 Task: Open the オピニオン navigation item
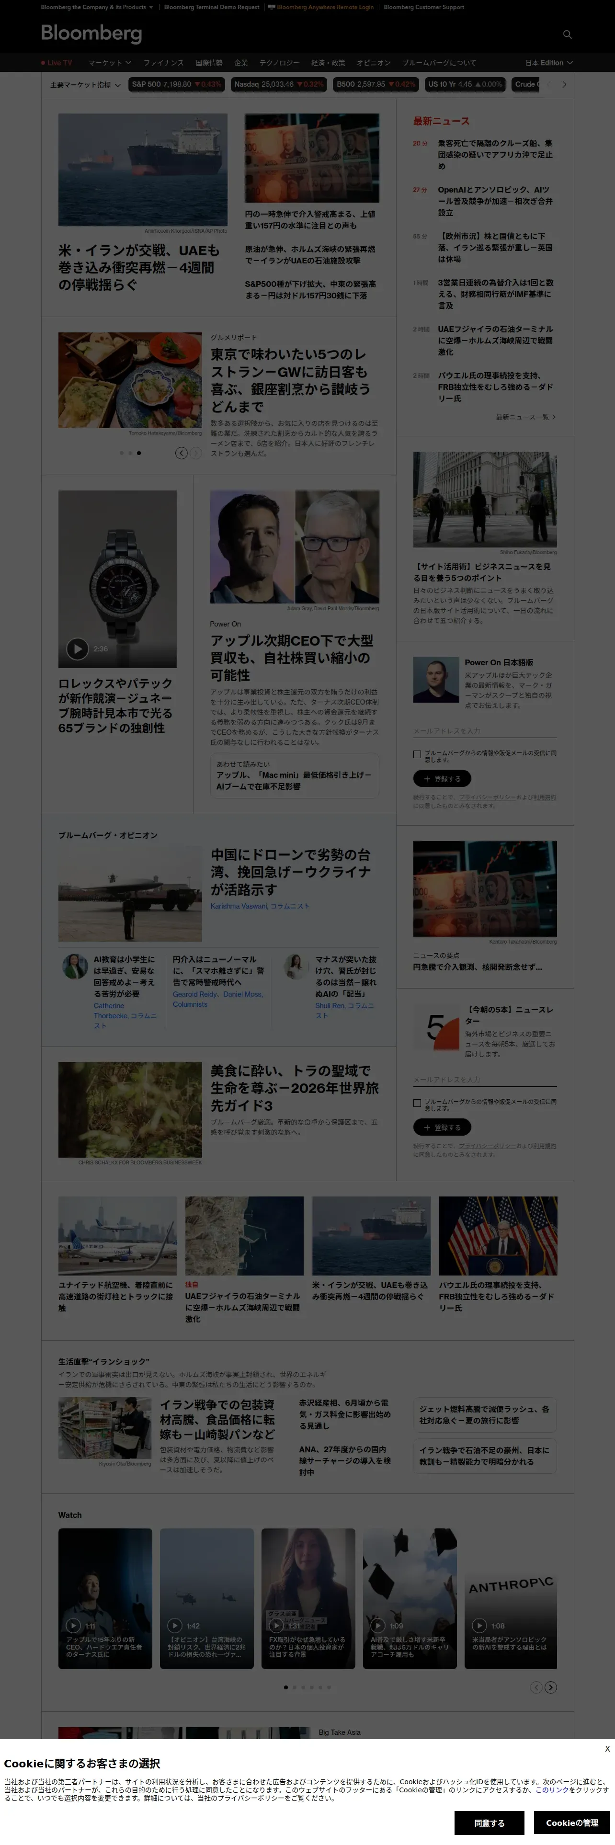pyautogui.click(x=374, y=63)
